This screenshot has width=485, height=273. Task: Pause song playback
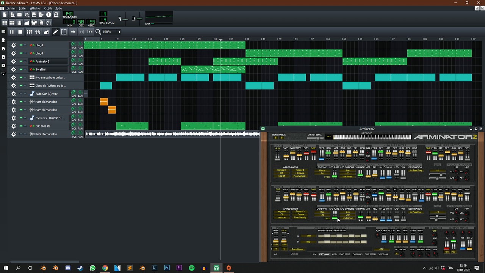pyautogui.click(x=12, y=32)
